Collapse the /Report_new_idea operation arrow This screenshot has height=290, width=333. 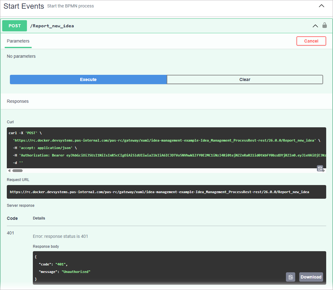coord(315,26)
